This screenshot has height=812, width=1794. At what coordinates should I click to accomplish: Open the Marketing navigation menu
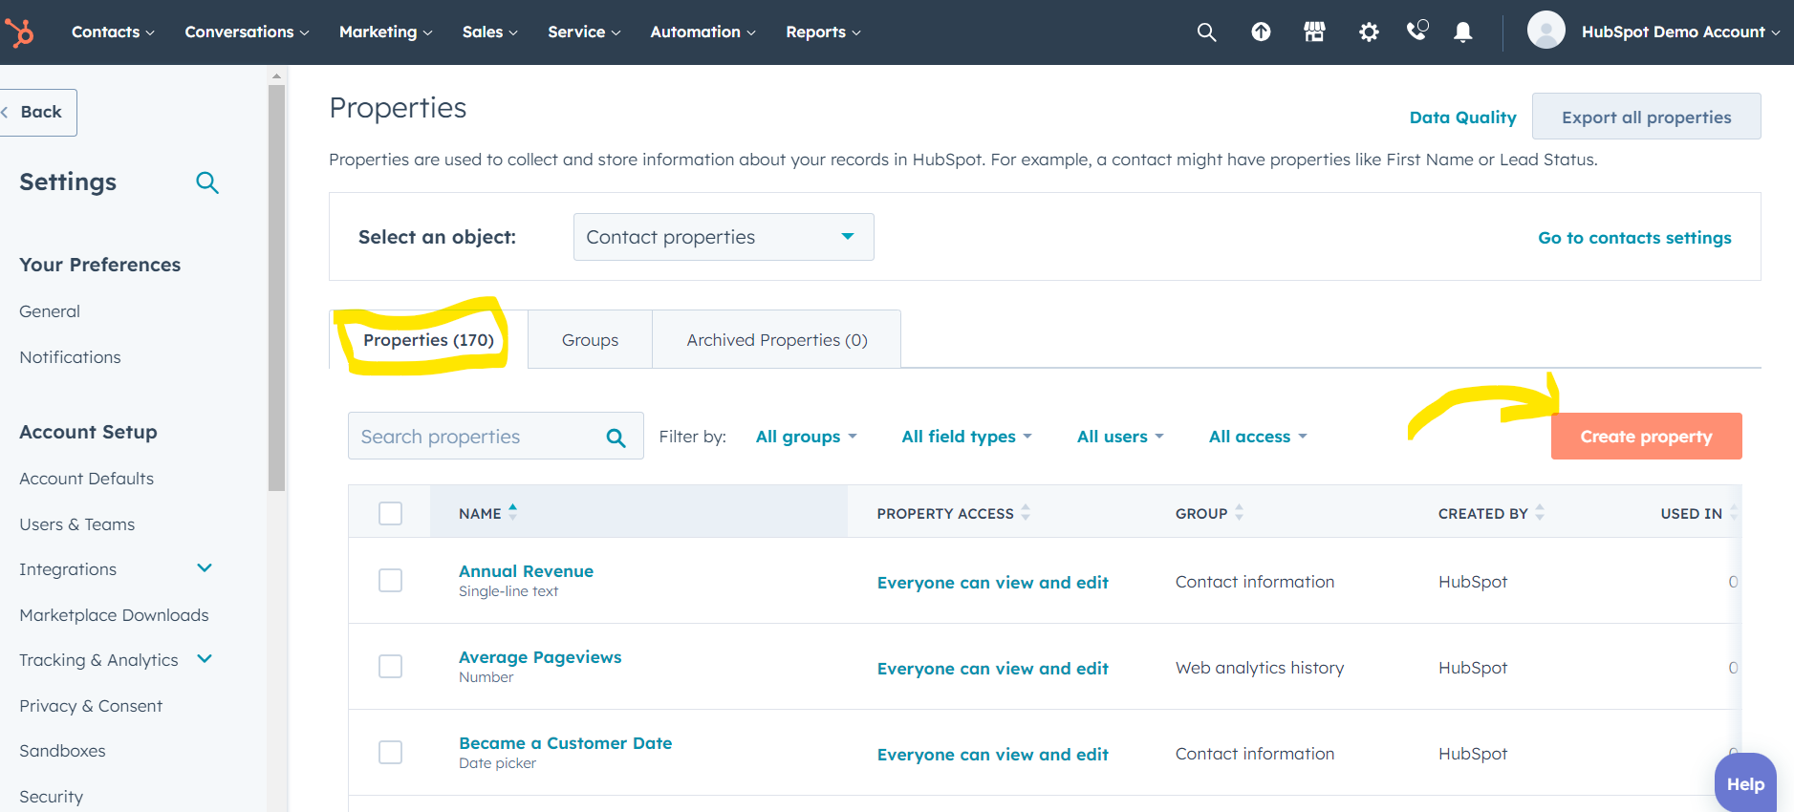385,32
